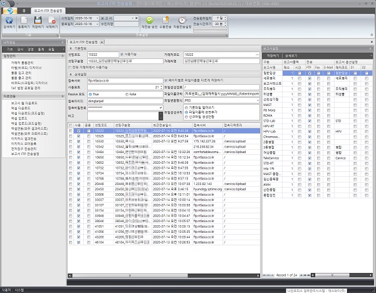Open the dialog launcher of the 기본 ribbon group
376x293 pixels.
[58, 35]
